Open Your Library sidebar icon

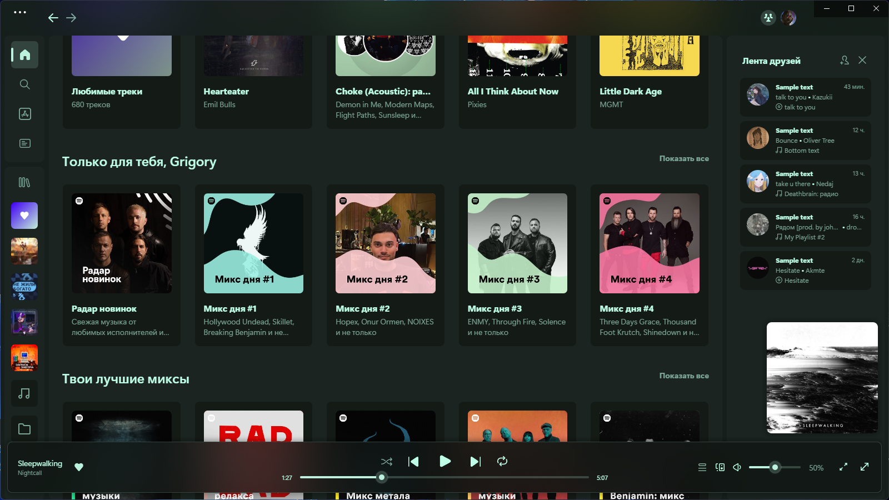point(24,182)
